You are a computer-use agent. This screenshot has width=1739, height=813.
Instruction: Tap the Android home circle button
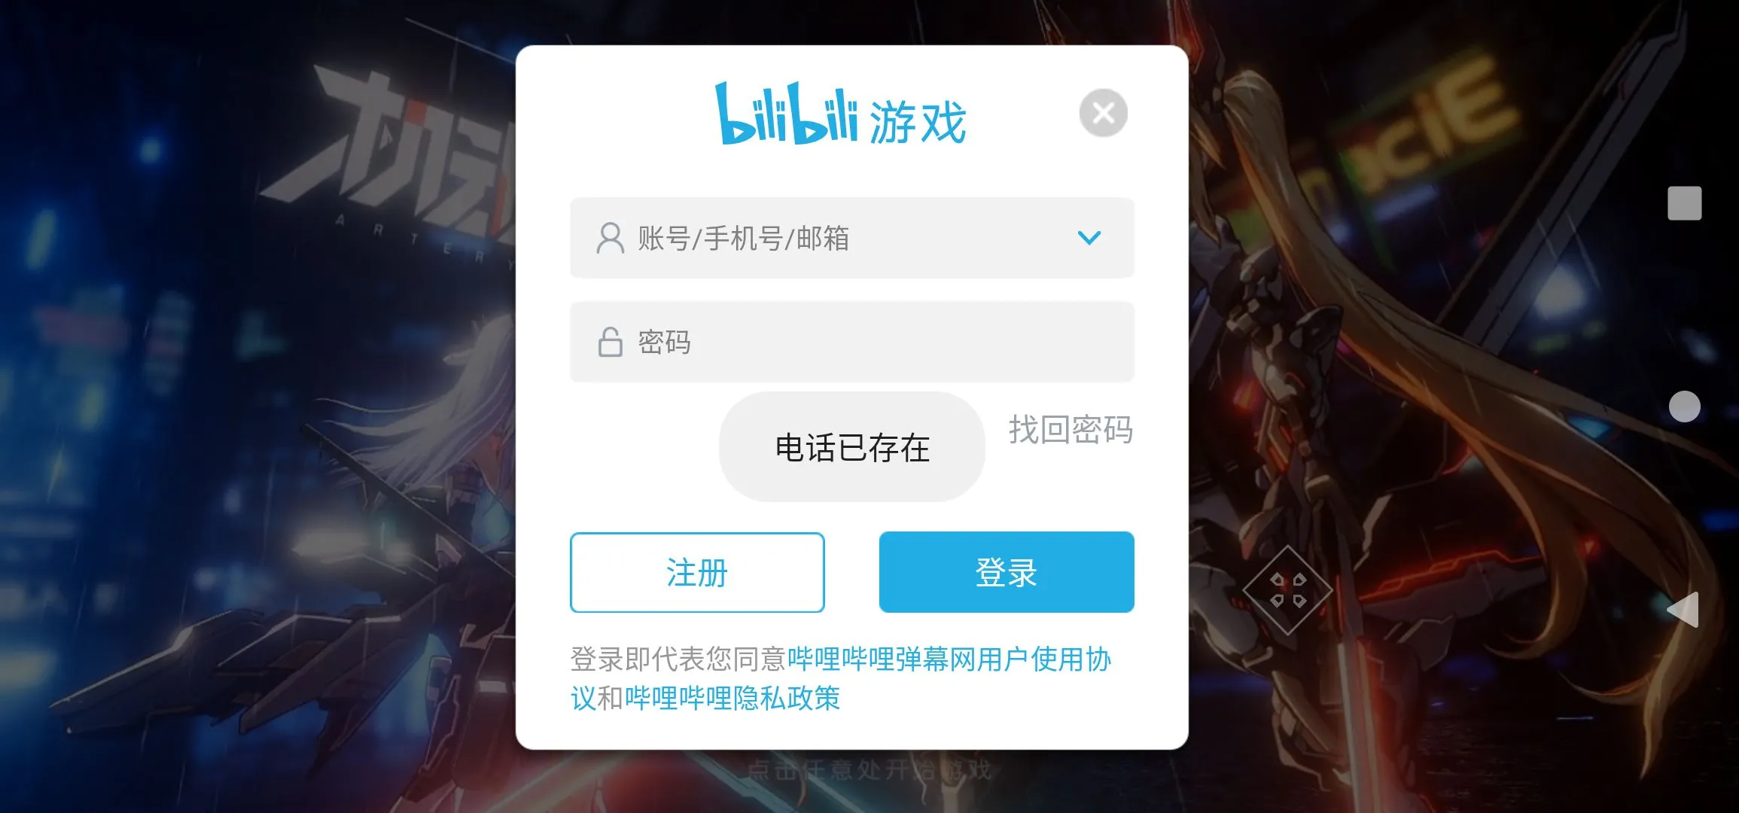(x=1684, y=406)
